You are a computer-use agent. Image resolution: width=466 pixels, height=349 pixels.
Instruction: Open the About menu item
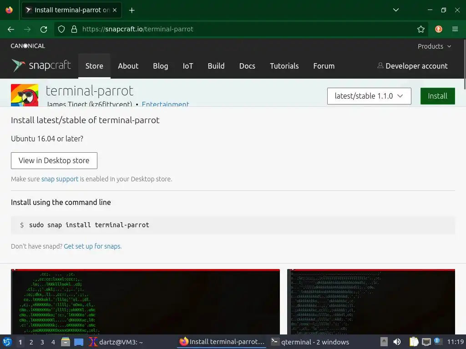click(128, 66)
